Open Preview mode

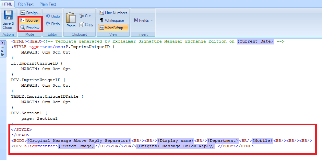point(30,28)
